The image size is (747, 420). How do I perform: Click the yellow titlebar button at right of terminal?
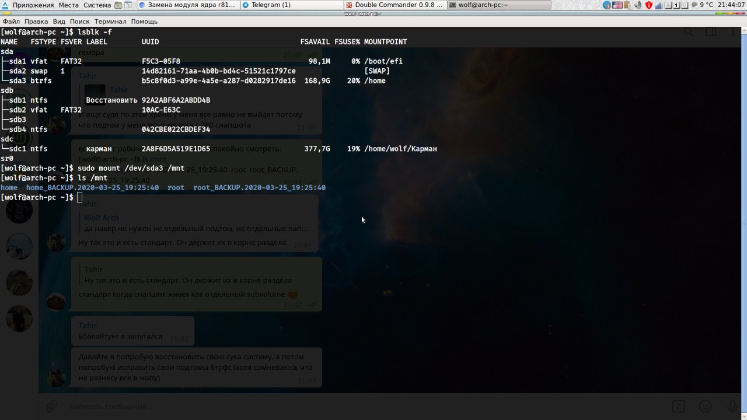(x=730, y=13)
